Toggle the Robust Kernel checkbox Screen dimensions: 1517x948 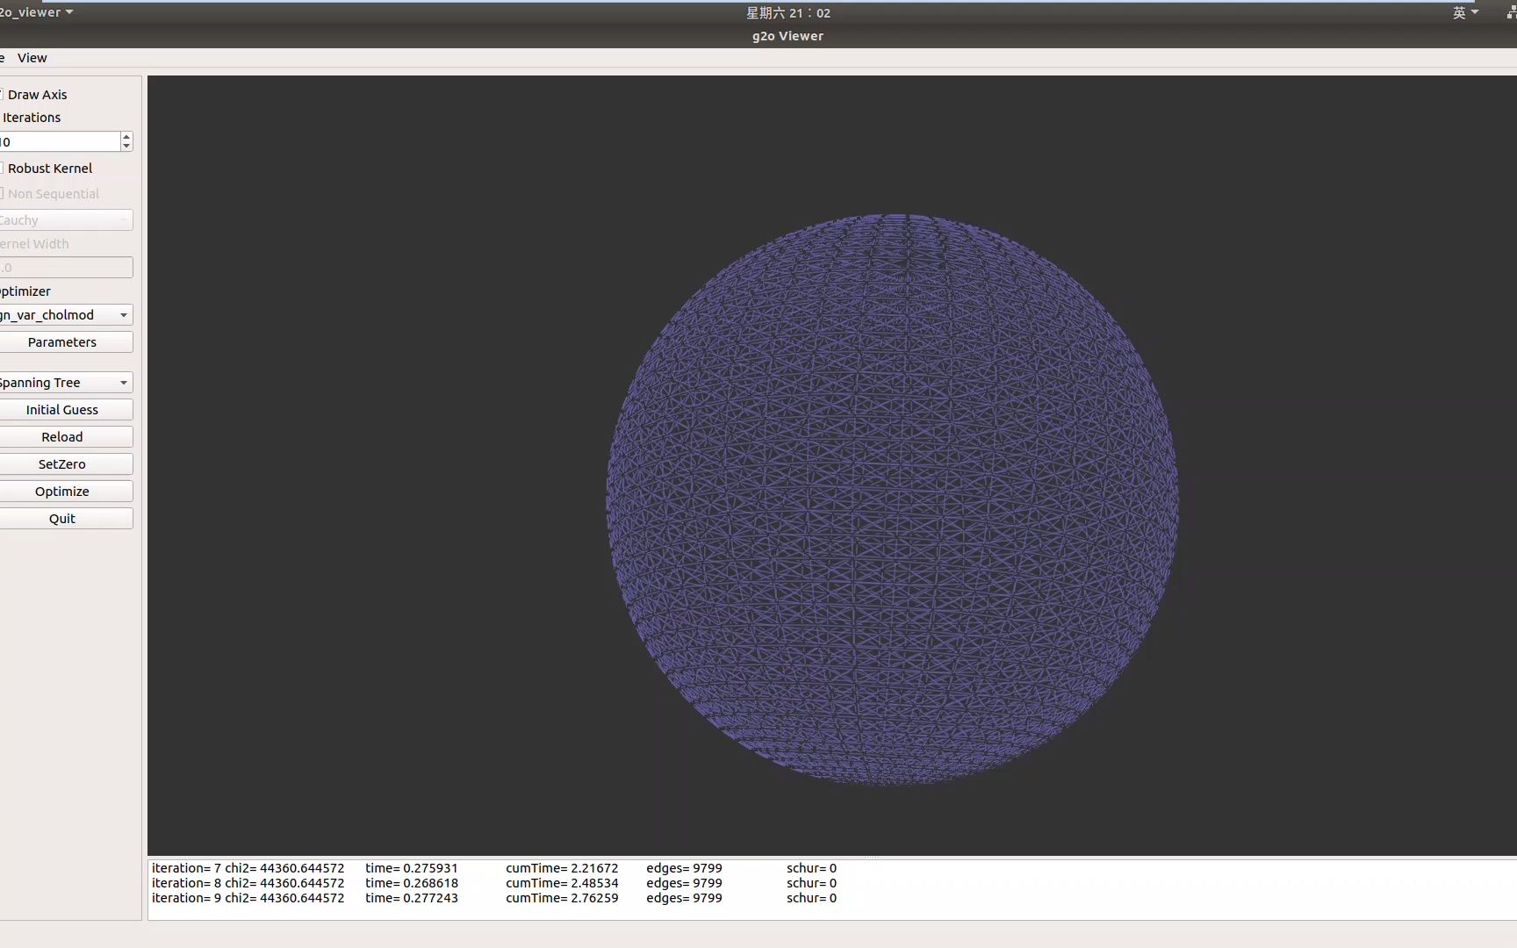click(46, 169)
